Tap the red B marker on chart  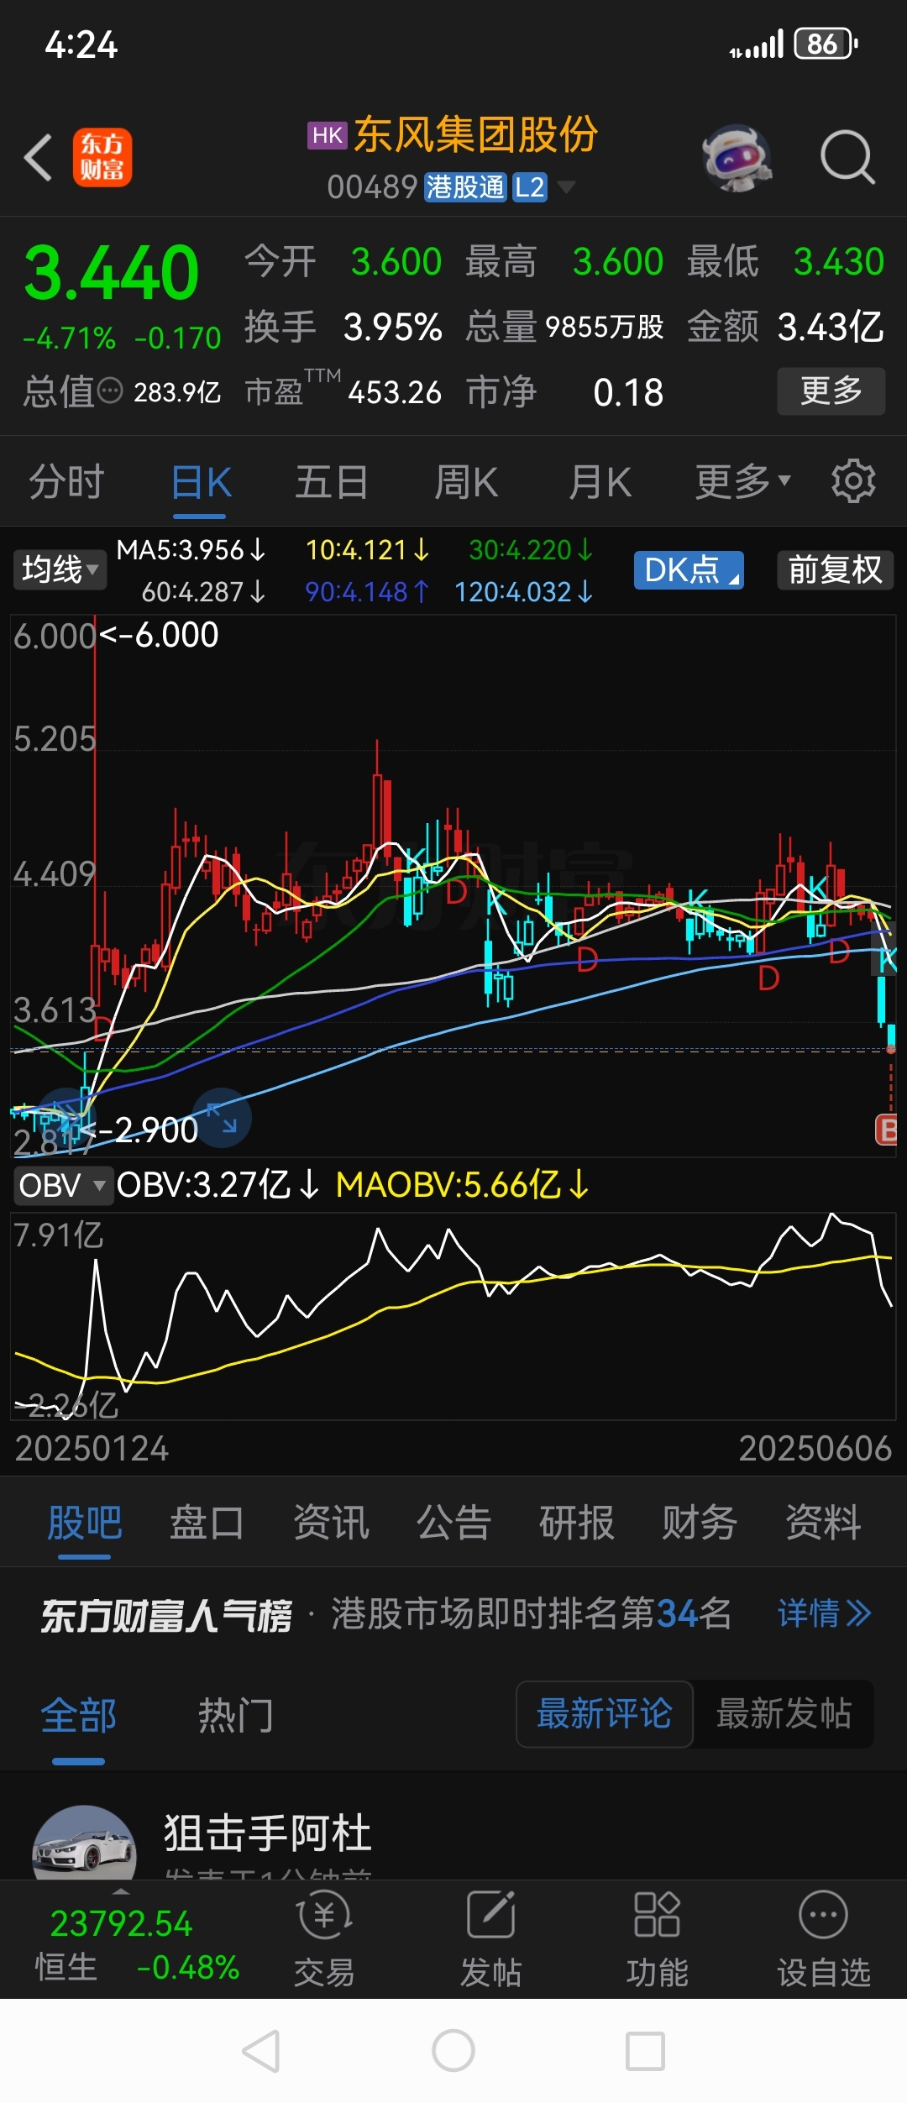pyautogui.click(x=887, y=1130)
